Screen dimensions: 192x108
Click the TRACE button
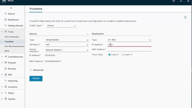coord(36,79)
